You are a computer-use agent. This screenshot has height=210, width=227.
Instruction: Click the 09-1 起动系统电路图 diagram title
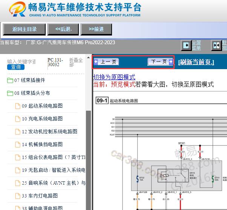pyautogui.click(x=117, y=100)
